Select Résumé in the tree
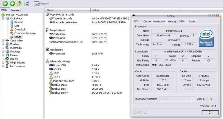 pyautogui.click(x=19, y=22)
